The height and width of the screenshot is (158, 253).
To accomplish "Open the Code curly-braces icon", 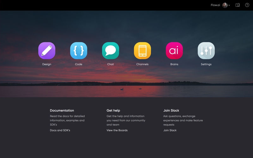I will click(x=78, y=51).
